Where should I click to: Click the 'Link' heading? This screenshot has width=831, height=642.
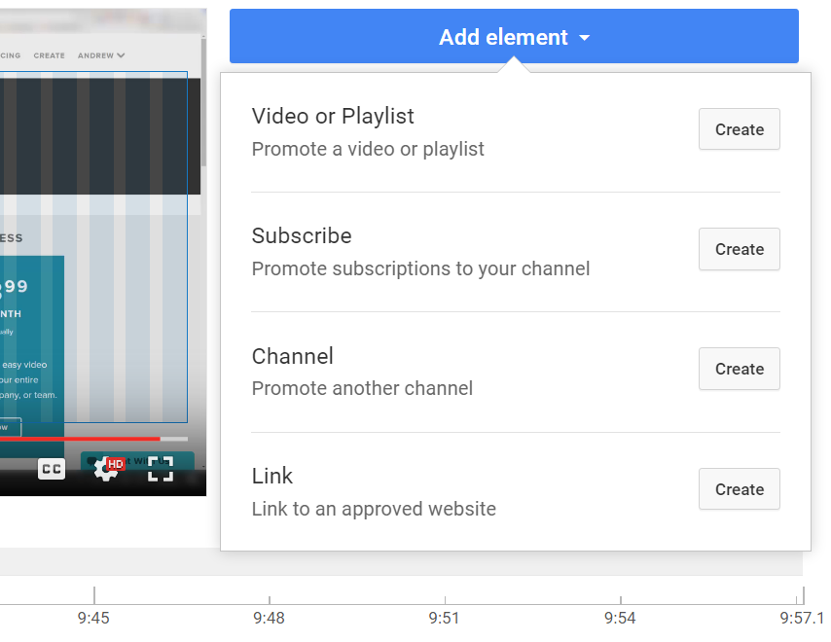[x=271, y=476]
